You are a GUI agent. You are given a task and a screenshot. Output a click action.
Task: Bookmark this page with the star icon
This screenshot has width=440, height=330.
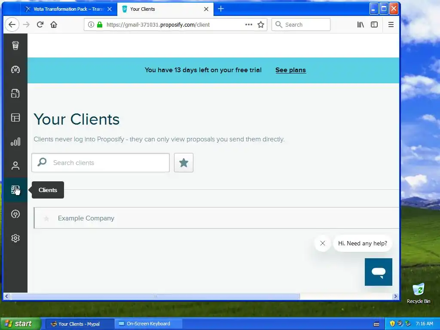click(x=261, y=24)
